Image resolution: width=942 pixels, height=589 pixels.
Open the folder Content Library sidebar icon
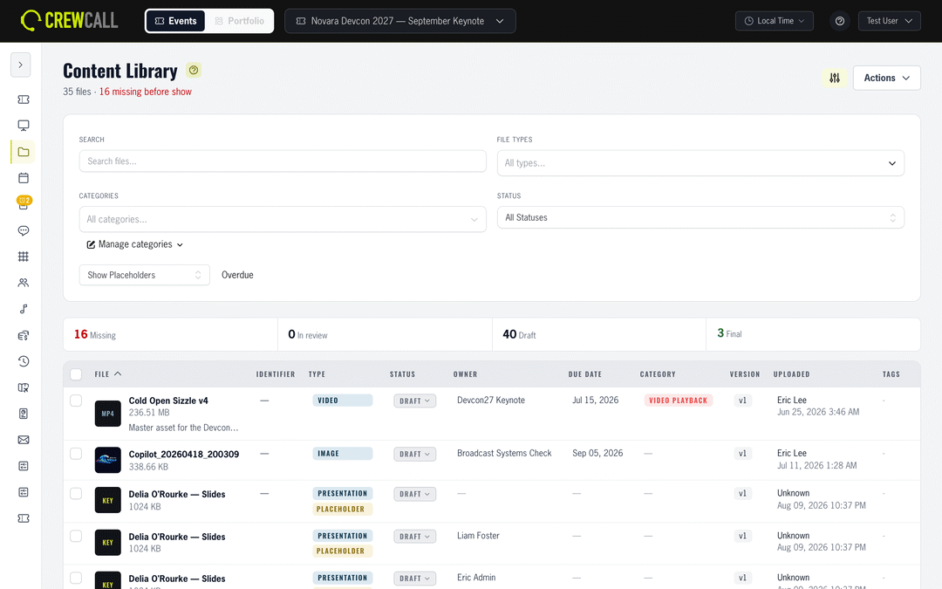tap(24, 152)
